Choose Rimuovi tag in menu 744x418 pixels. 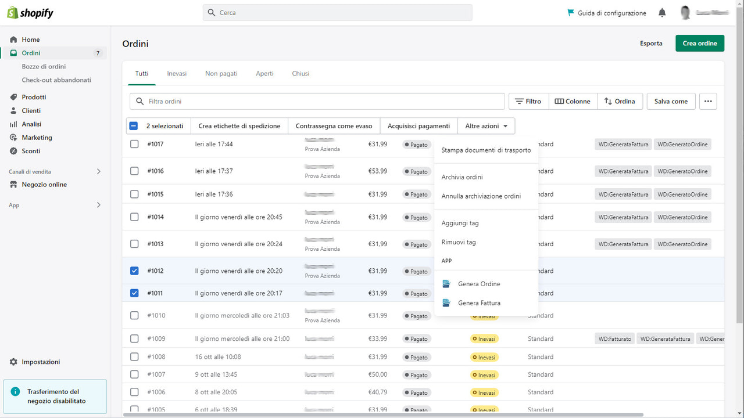487,242
